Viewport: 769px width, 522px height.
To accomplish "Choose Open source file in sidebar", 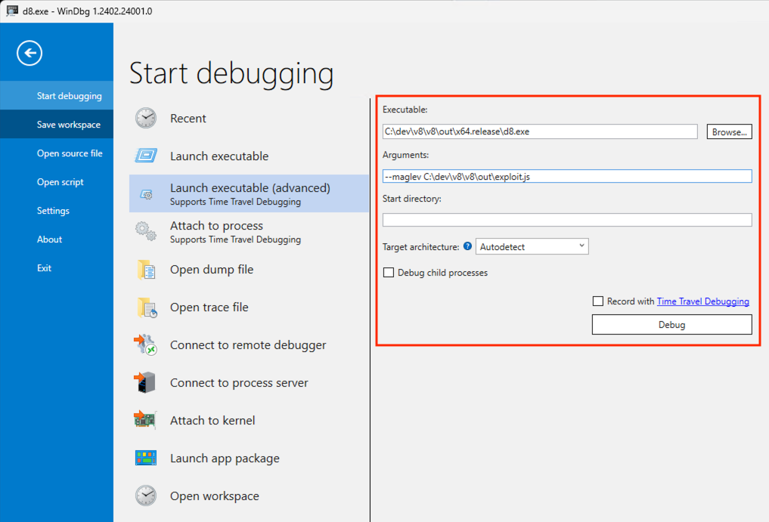I will click(70, 153).
